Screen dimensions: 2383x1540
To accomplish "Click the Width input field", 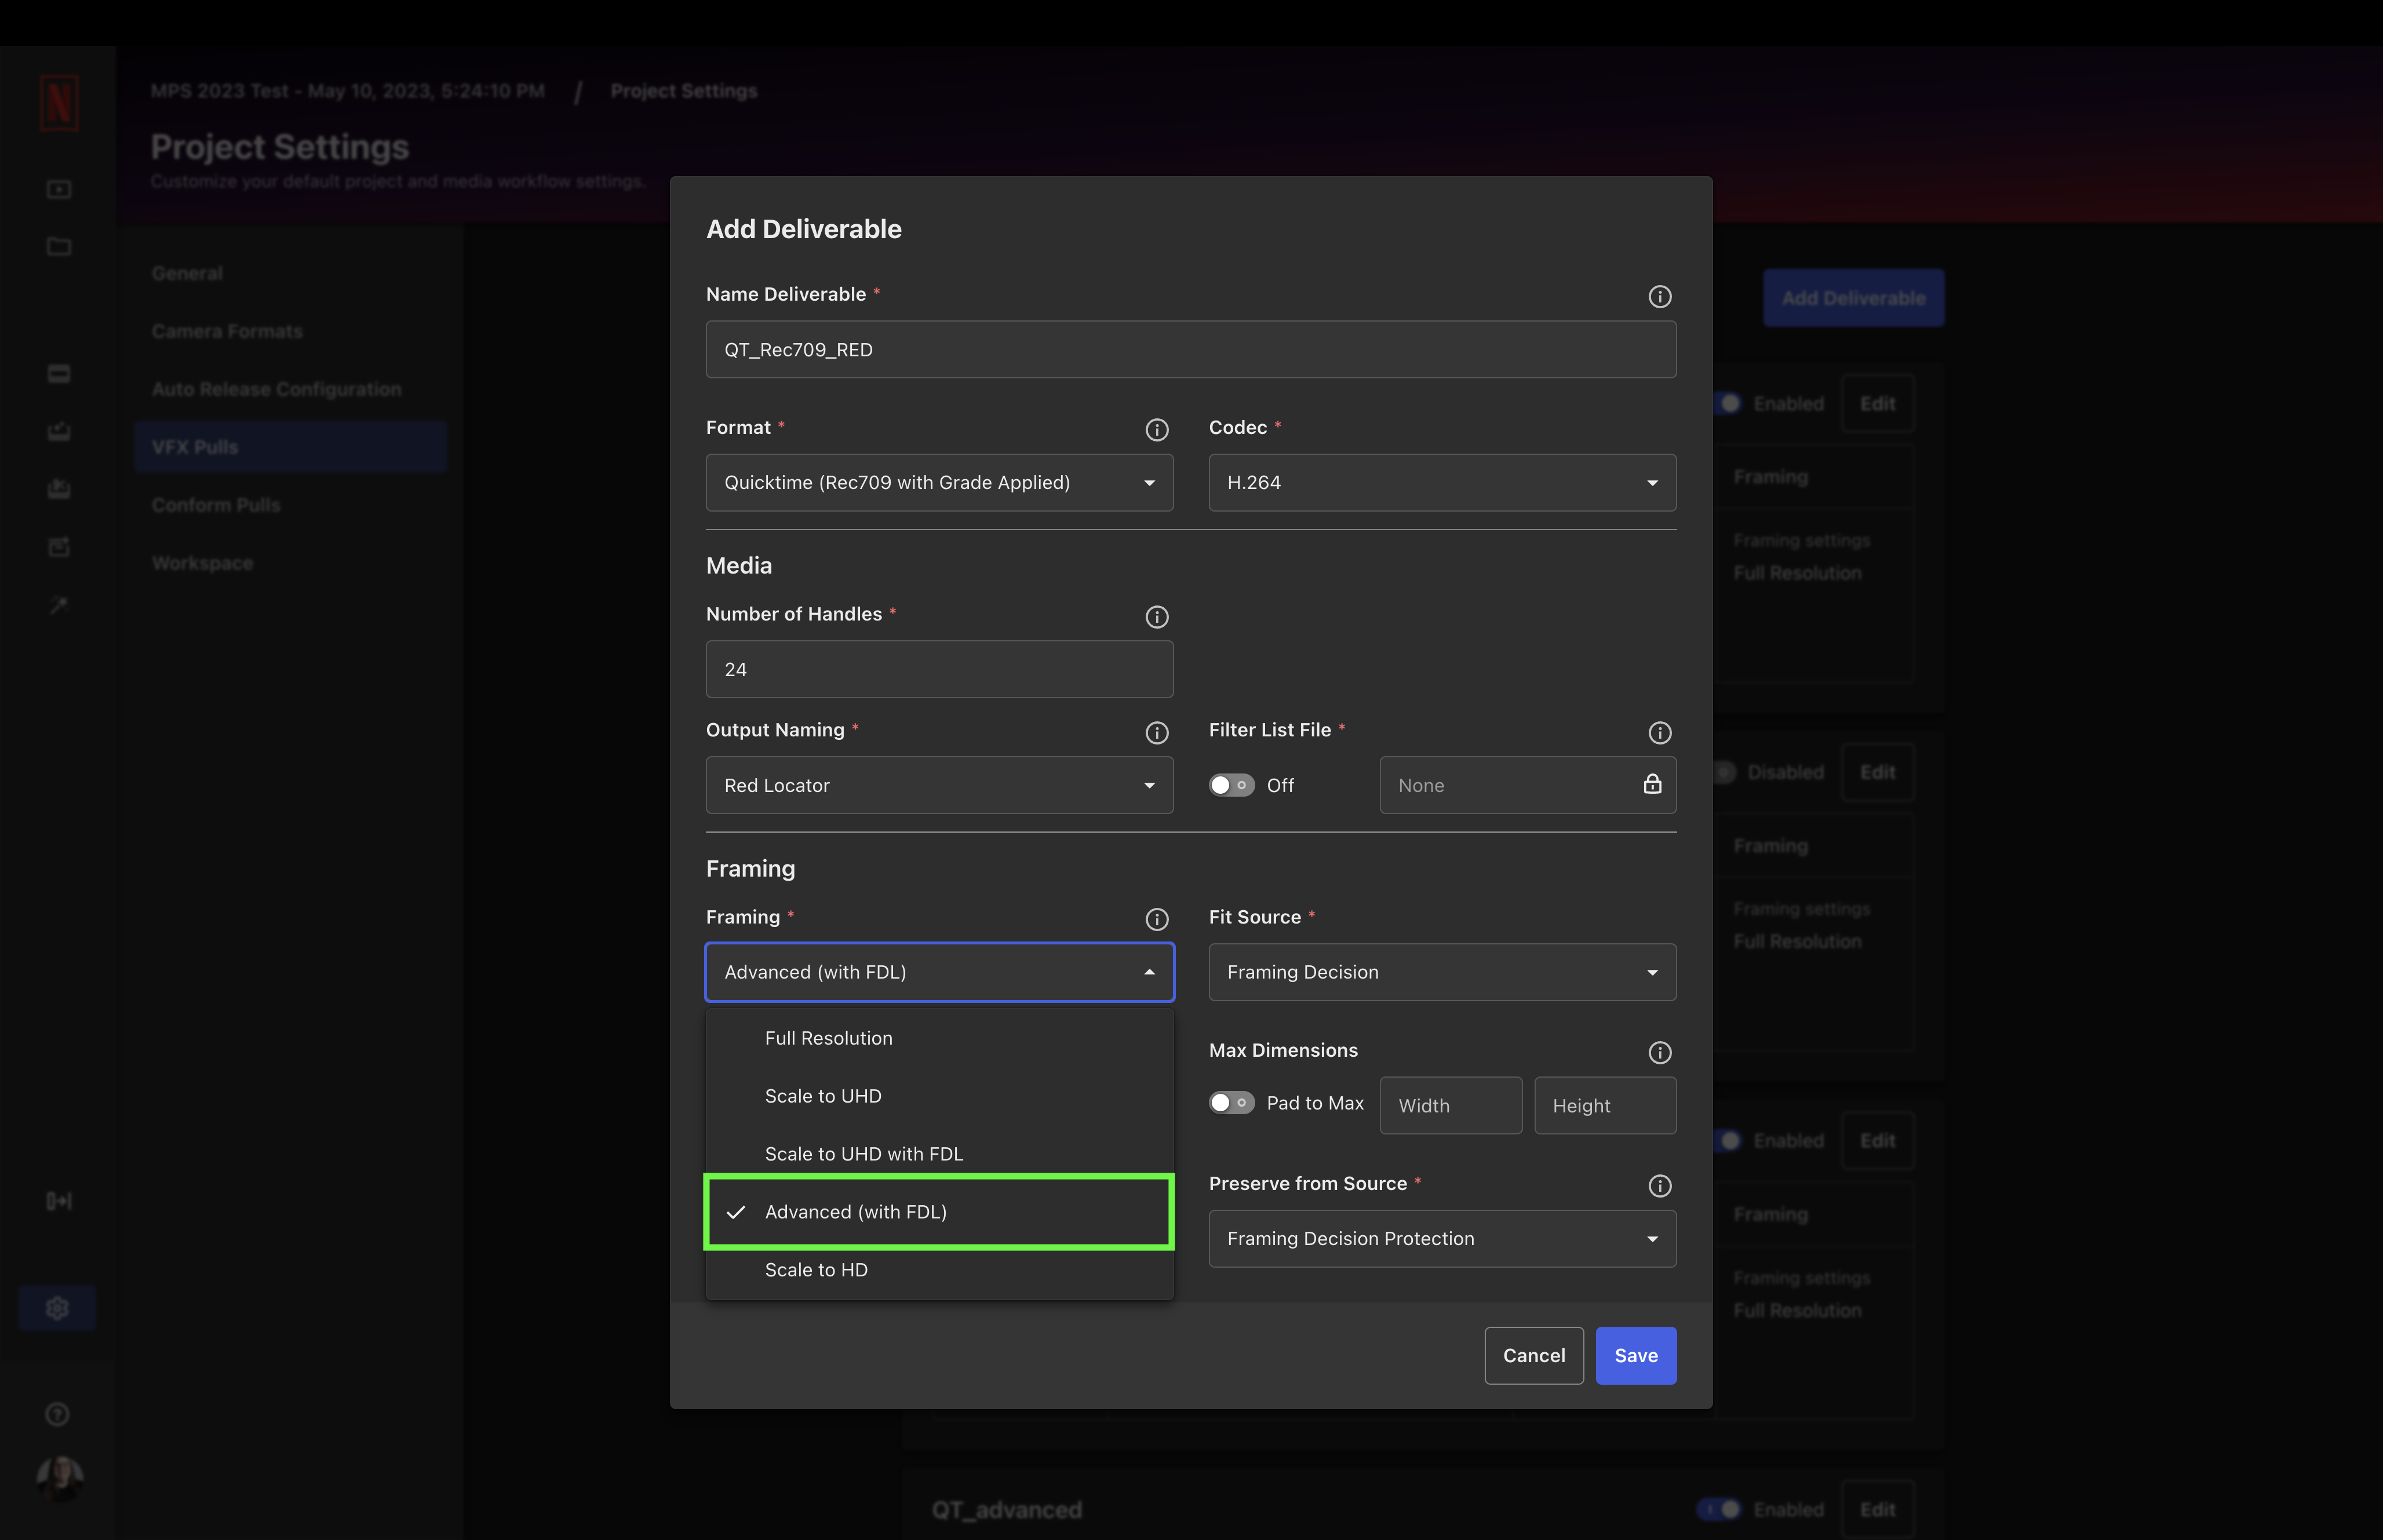I will pos(1450,1105).
